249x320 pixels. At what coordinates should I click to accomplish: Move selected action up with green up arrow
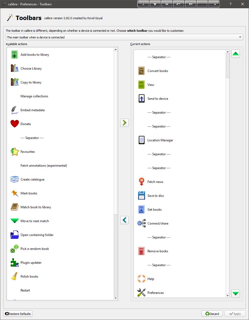236,54
